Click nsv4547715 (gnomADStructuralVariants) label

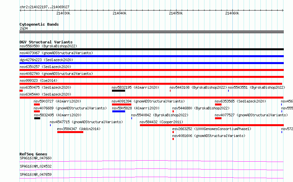pyautogui.click(x=86, y=122)
